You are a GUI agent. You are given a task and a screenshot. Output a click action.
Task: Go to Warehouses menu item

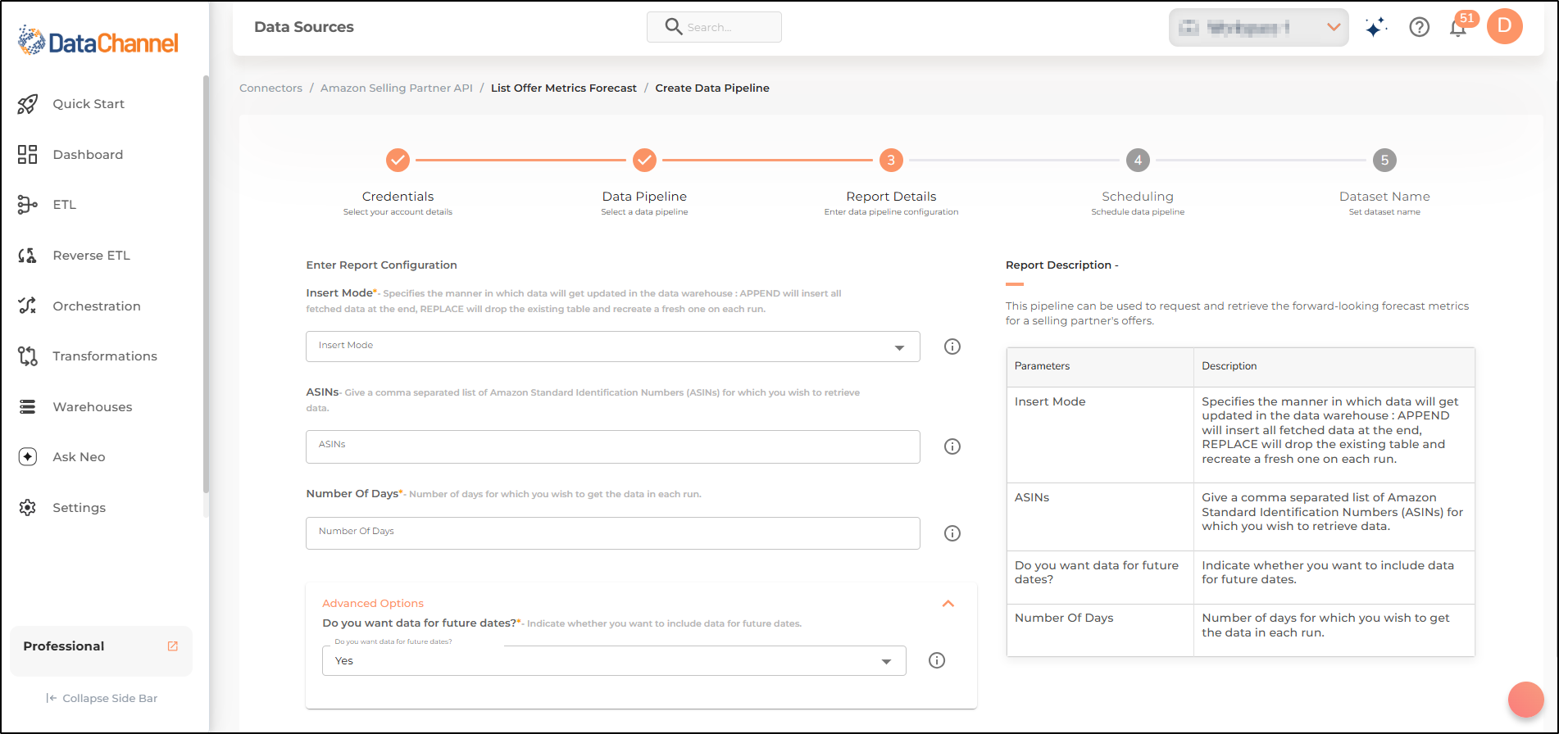pos(93,407)
